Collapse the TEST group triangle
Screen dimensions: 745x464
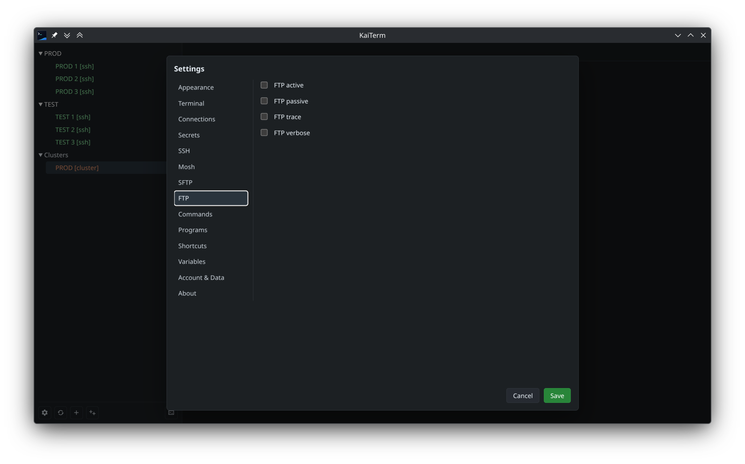tap(41, 104)
